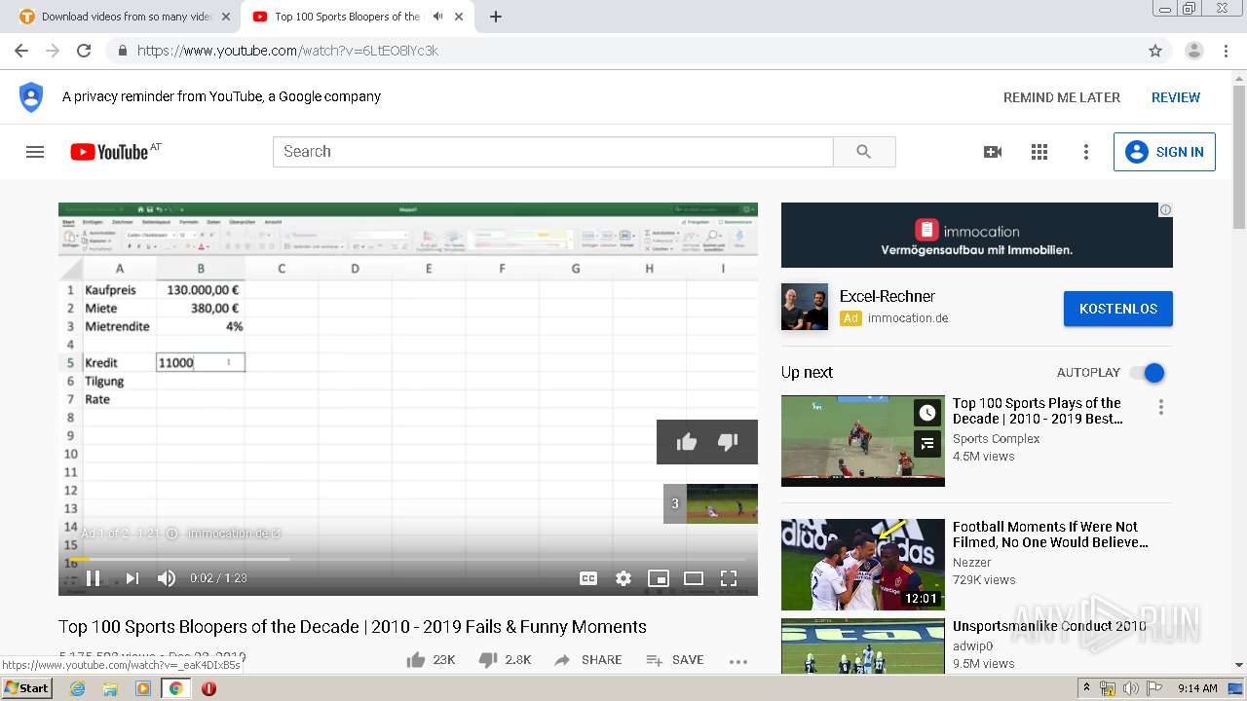Launch Internet Explorer from taskbar
Image resolution: width=1247 pixels, height=701 pixels.
77,688
